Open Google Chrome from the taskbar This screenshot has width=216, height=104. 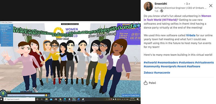(x=60, y=99)
